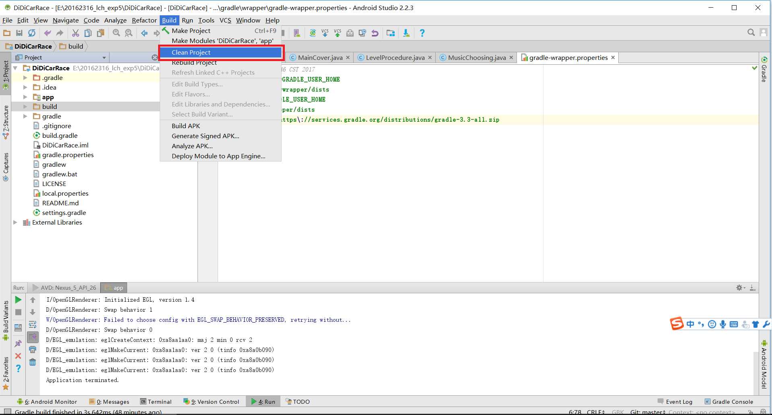Expand the .idea folder
The height and width of the screenshot is (415, 772).
pyautogui.click(x=25, y=87)
